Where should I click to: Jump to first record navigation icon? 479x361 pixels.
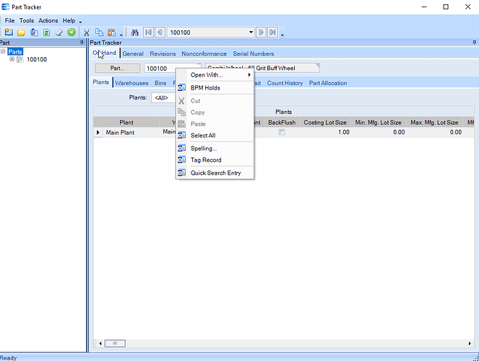pos(148,32)
